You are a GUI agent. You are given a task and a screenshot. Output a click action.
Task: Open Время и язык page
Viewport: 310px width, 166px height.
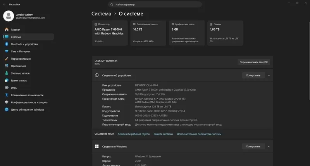point(28,81)
